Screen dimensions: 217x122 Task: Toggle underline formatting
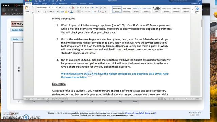45,12
